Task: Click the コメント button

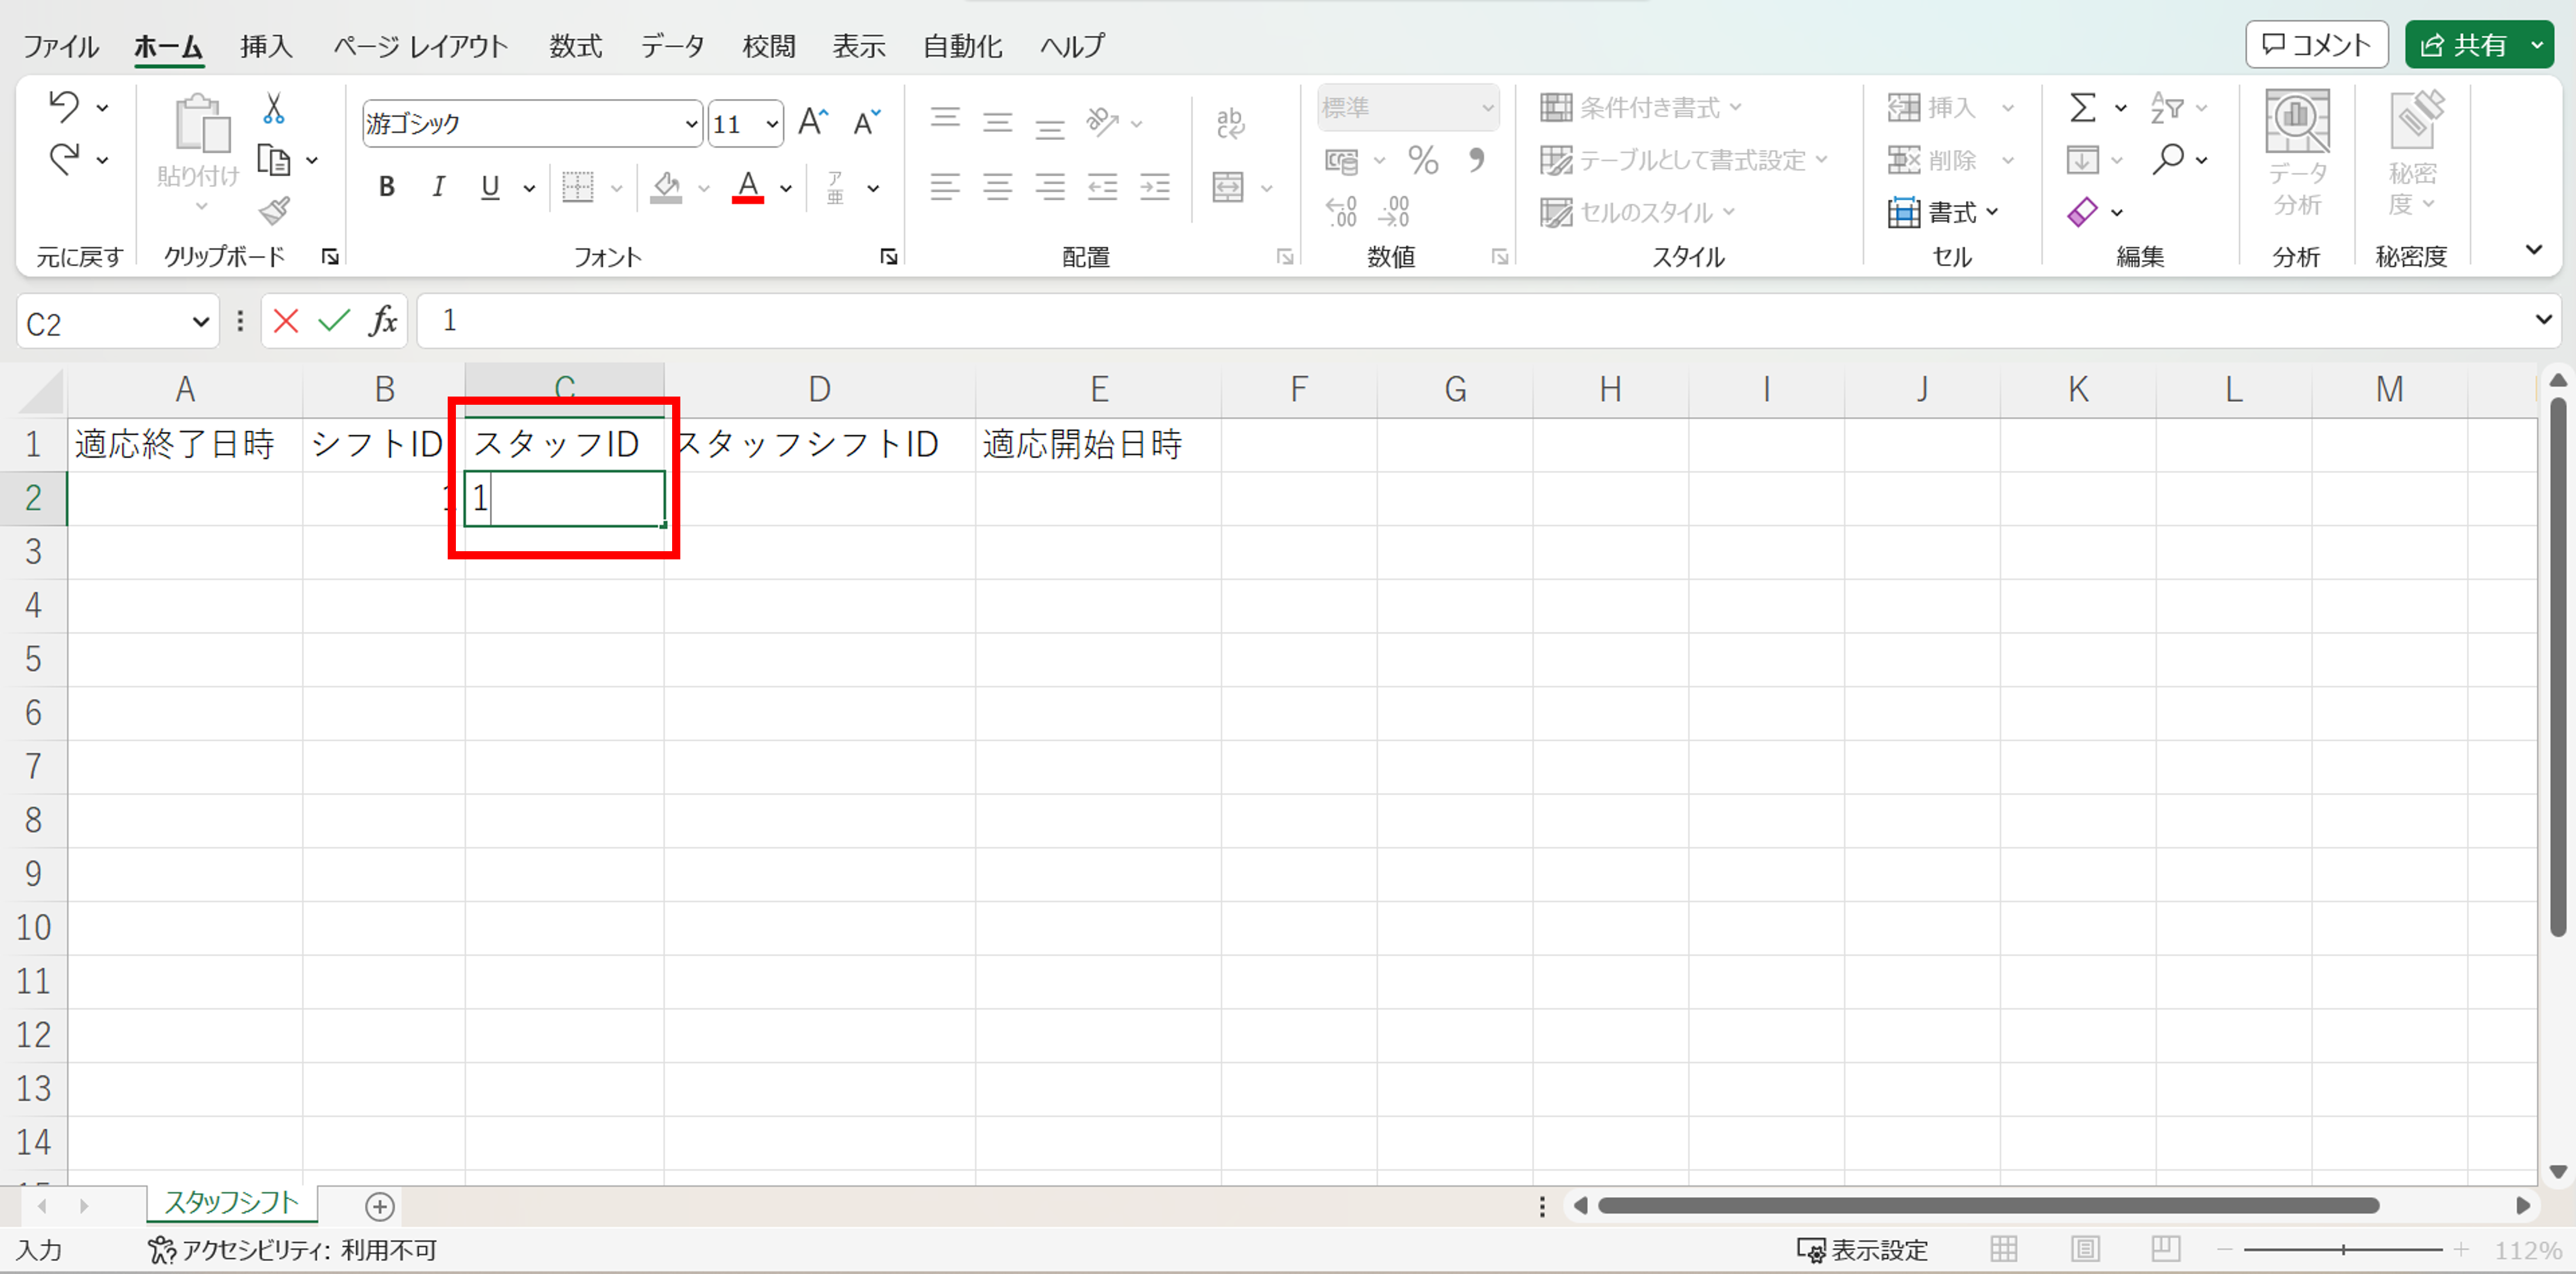Action: coord(2316,45)
